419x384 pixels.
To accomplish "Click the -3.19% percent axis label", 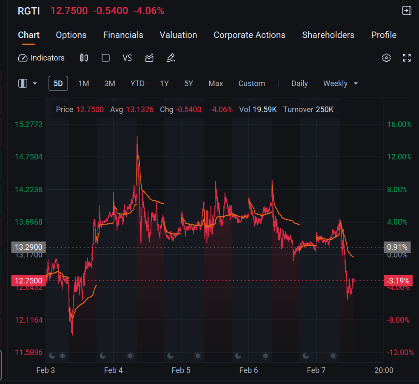I will pyautogui.click(x=398, y=280).
